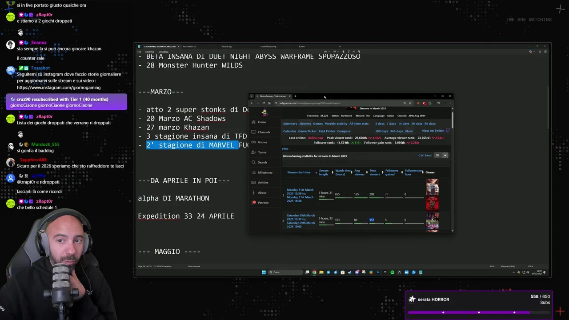Open the Monday 31st March stream link
The height and width of the screenshot is (320, 569).
tap(300, 195)
